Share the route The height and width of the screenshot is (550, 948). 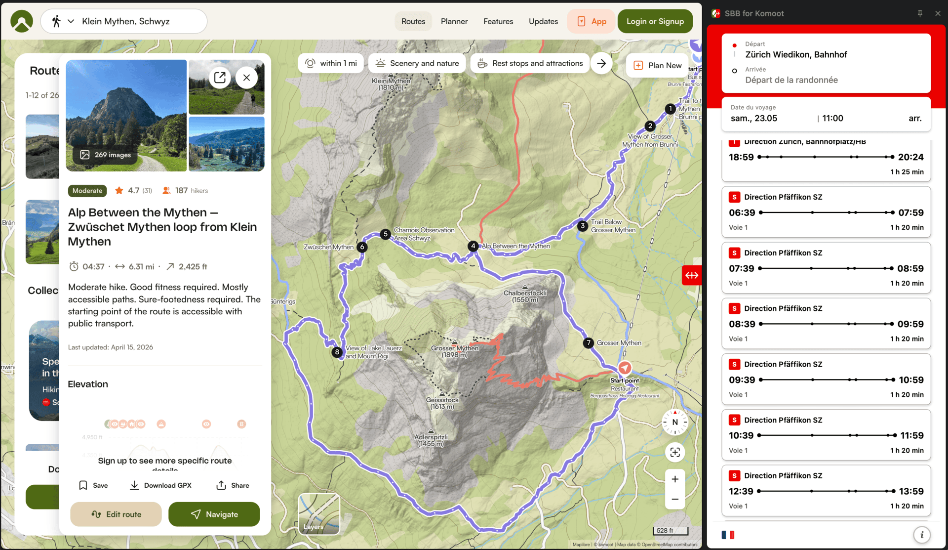(233, 485)
